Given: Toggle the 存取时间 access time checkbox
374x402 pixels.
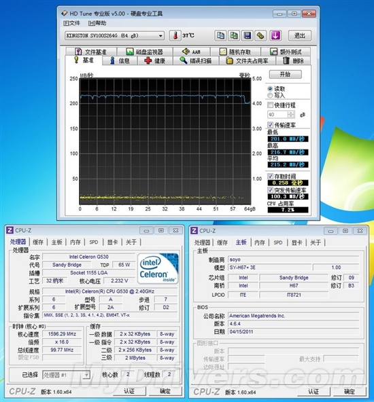Looking at the screenshot, I should pos(270,176).
